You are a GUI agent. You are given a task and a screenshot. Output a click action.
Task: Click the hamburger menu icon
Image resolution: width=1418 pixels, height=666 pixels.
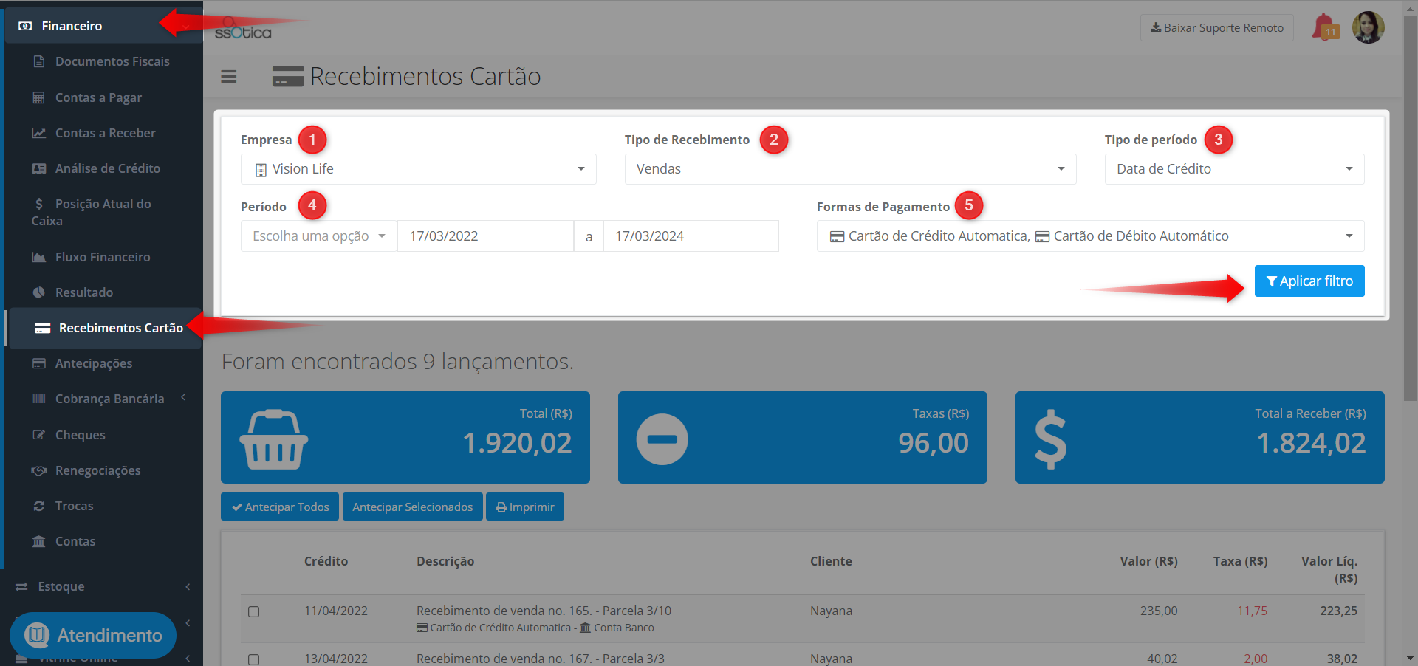pyautogui.click(x=229, y=76)
